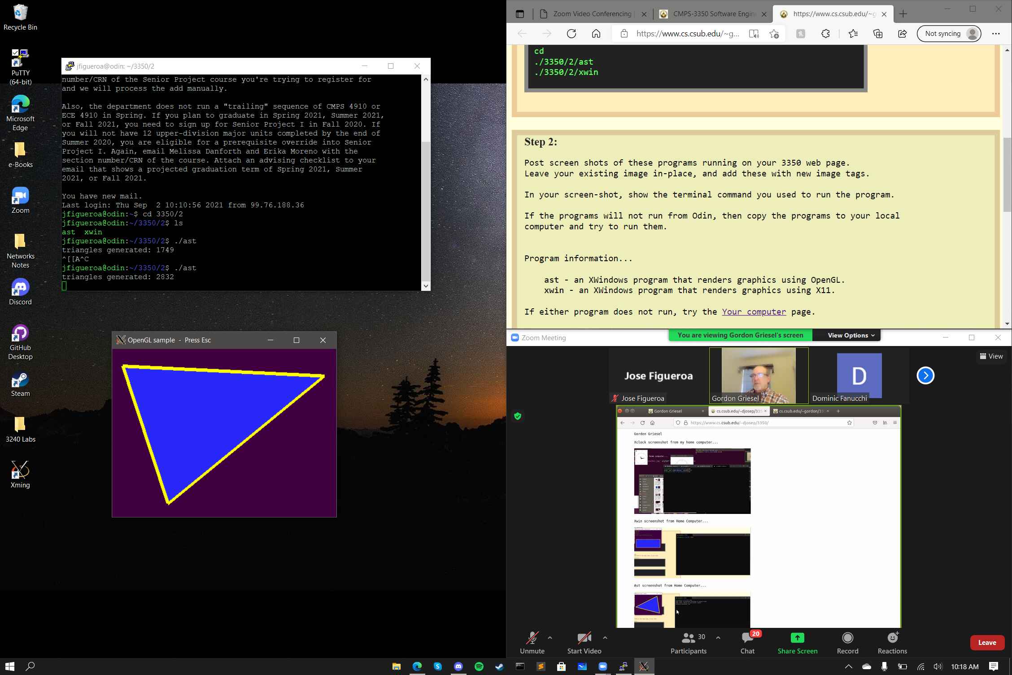The height and width of the screenshot is (675, 1012).
Task: Leave the Zoom meeting
Action: [987, 643]
